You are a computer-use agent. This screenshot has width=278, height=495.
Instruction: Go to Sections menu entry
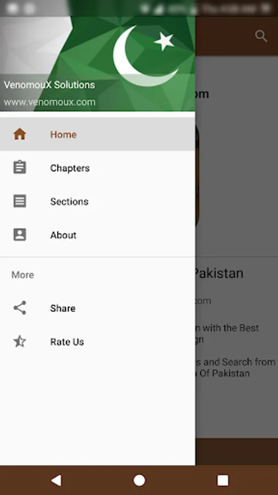click(98, 201)
